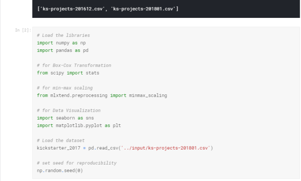Click the 'import seaborn as sns' line
Screen dimensions: 301x181
coord(65,118)
